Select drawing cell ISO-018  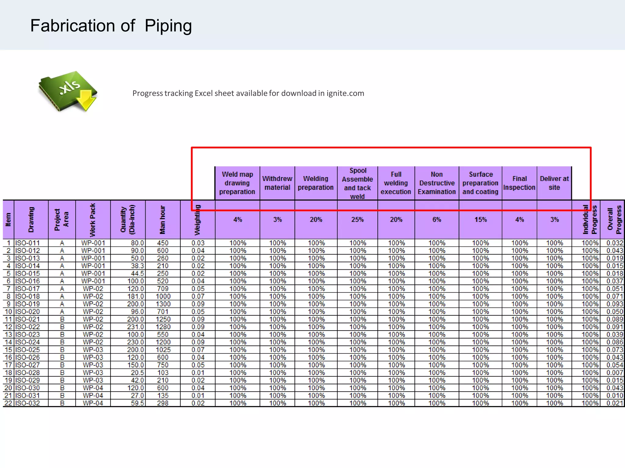coord(31,296)
